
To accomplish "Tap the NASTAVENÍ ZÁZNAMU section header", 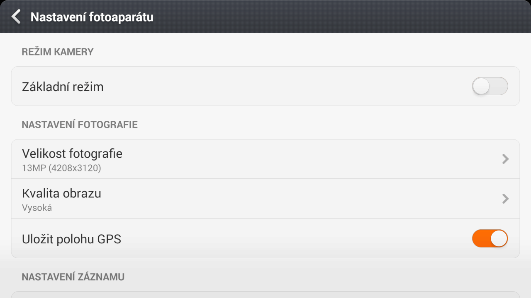I will click(73, 277).
